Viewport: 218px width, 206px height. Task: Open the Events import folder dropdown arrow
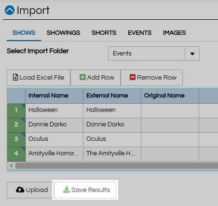[x=192, y=54]
